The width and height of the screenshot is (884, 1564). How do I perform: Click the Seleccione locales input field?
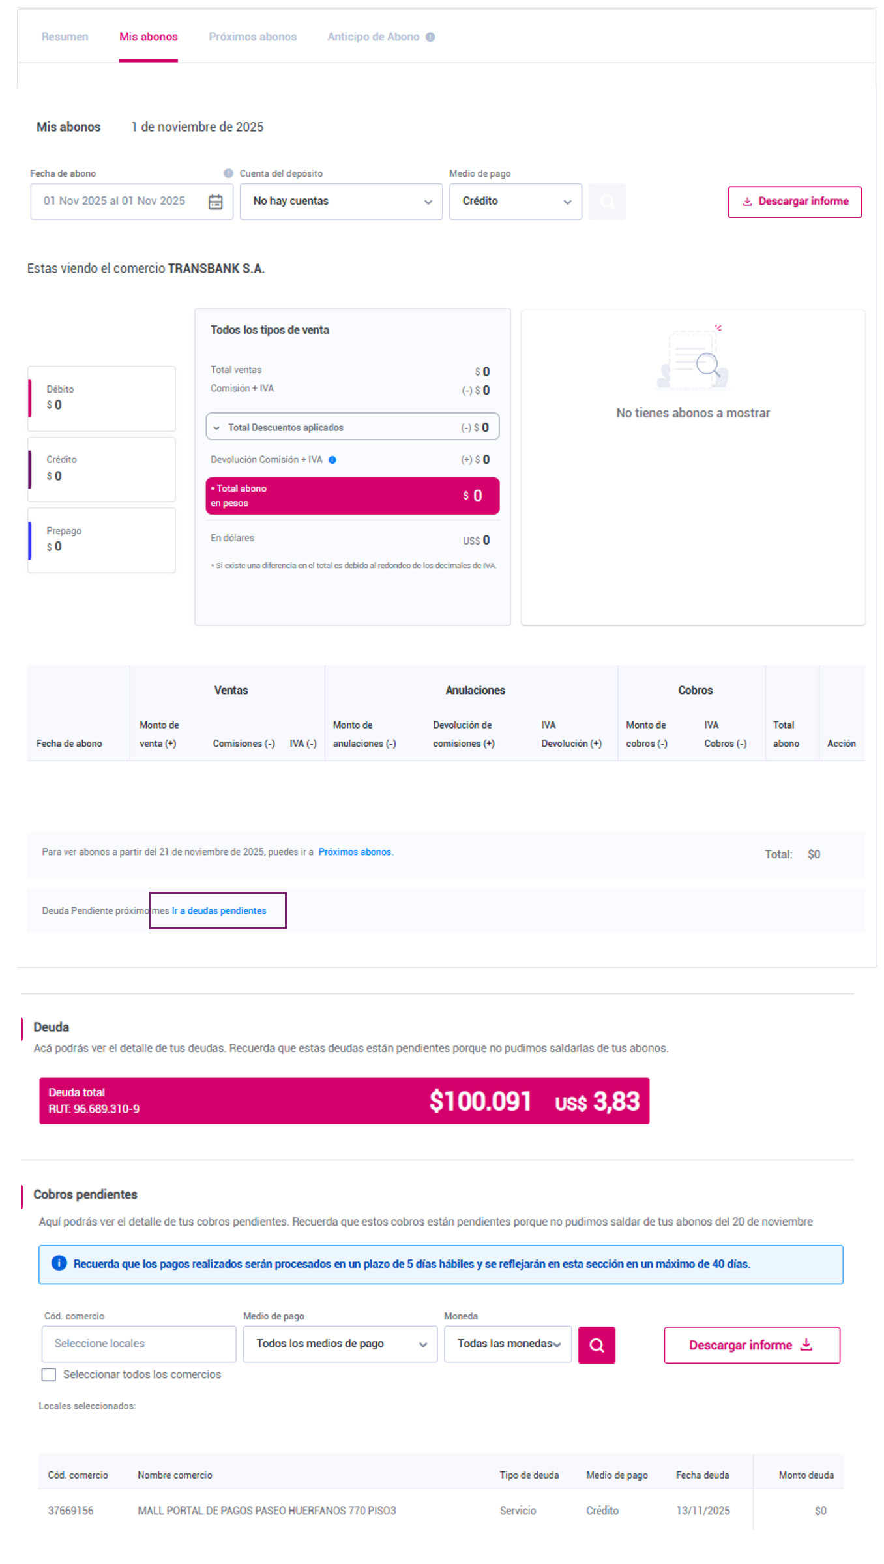pos(138,1344)
